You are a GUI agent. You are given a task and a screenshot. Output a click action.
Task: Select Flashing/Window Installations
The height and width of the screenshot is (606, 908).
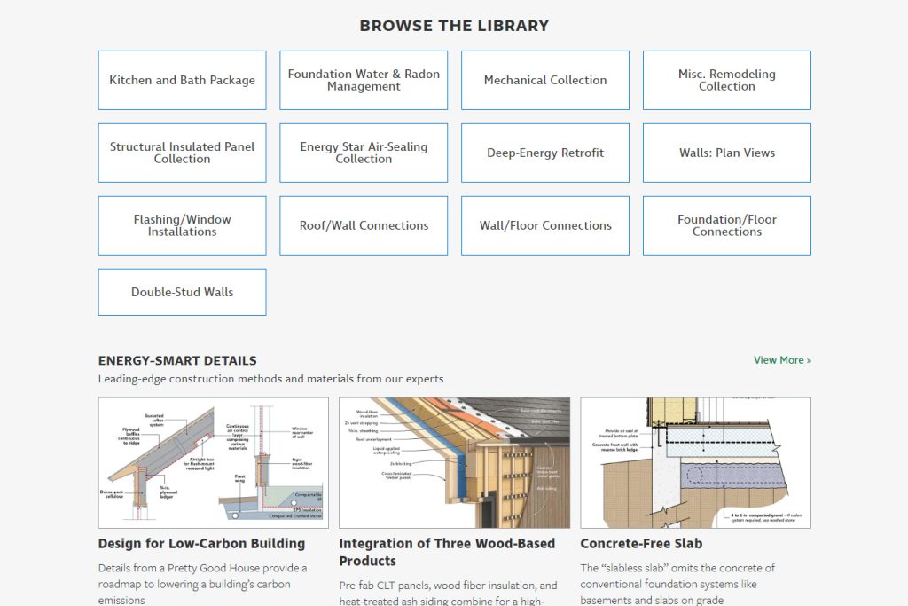182,225
